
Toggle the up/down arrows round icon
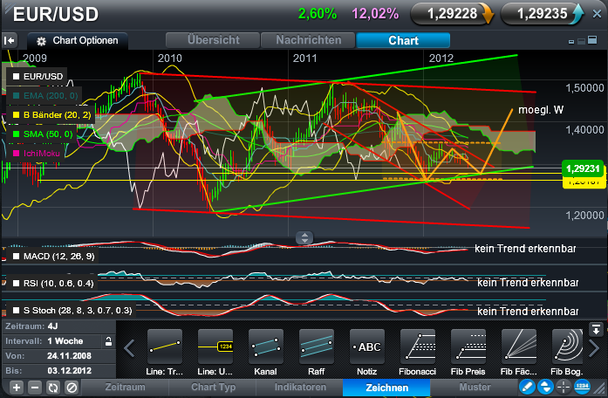tap(545, 387)
